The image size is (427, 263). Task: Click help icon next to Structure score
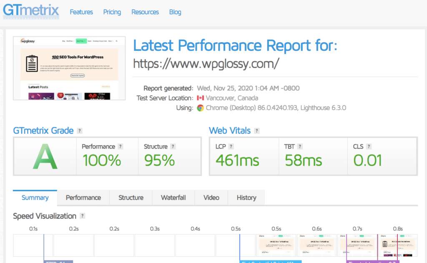click(x=173, y=147)
